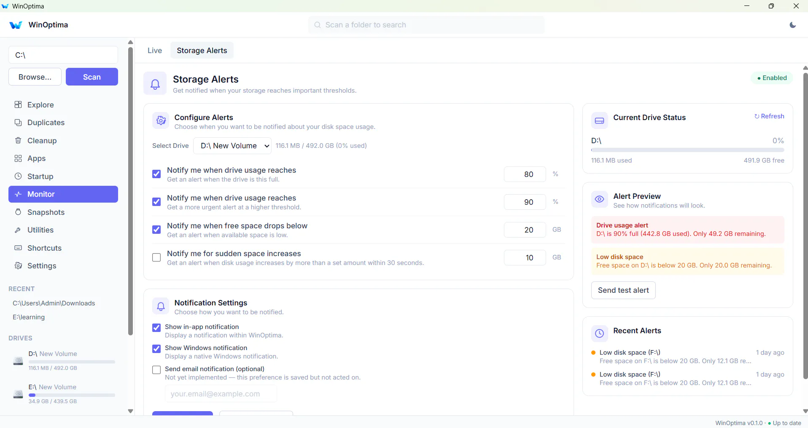Toggle dark mode moon icon
The width and height of the screenshot is (808, 428).
pos(793,25)
